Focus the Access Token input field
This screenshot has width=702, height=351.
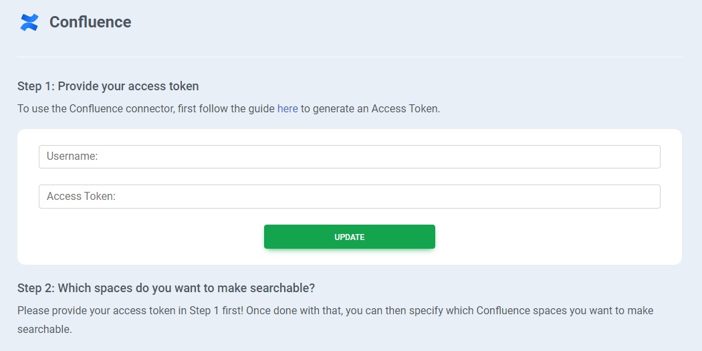(x=349, y=197)
